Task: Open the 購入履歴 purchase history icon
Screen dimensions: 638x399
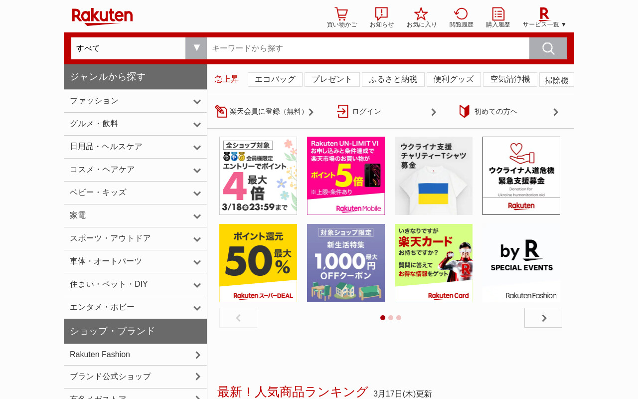Action: point(498,14)
